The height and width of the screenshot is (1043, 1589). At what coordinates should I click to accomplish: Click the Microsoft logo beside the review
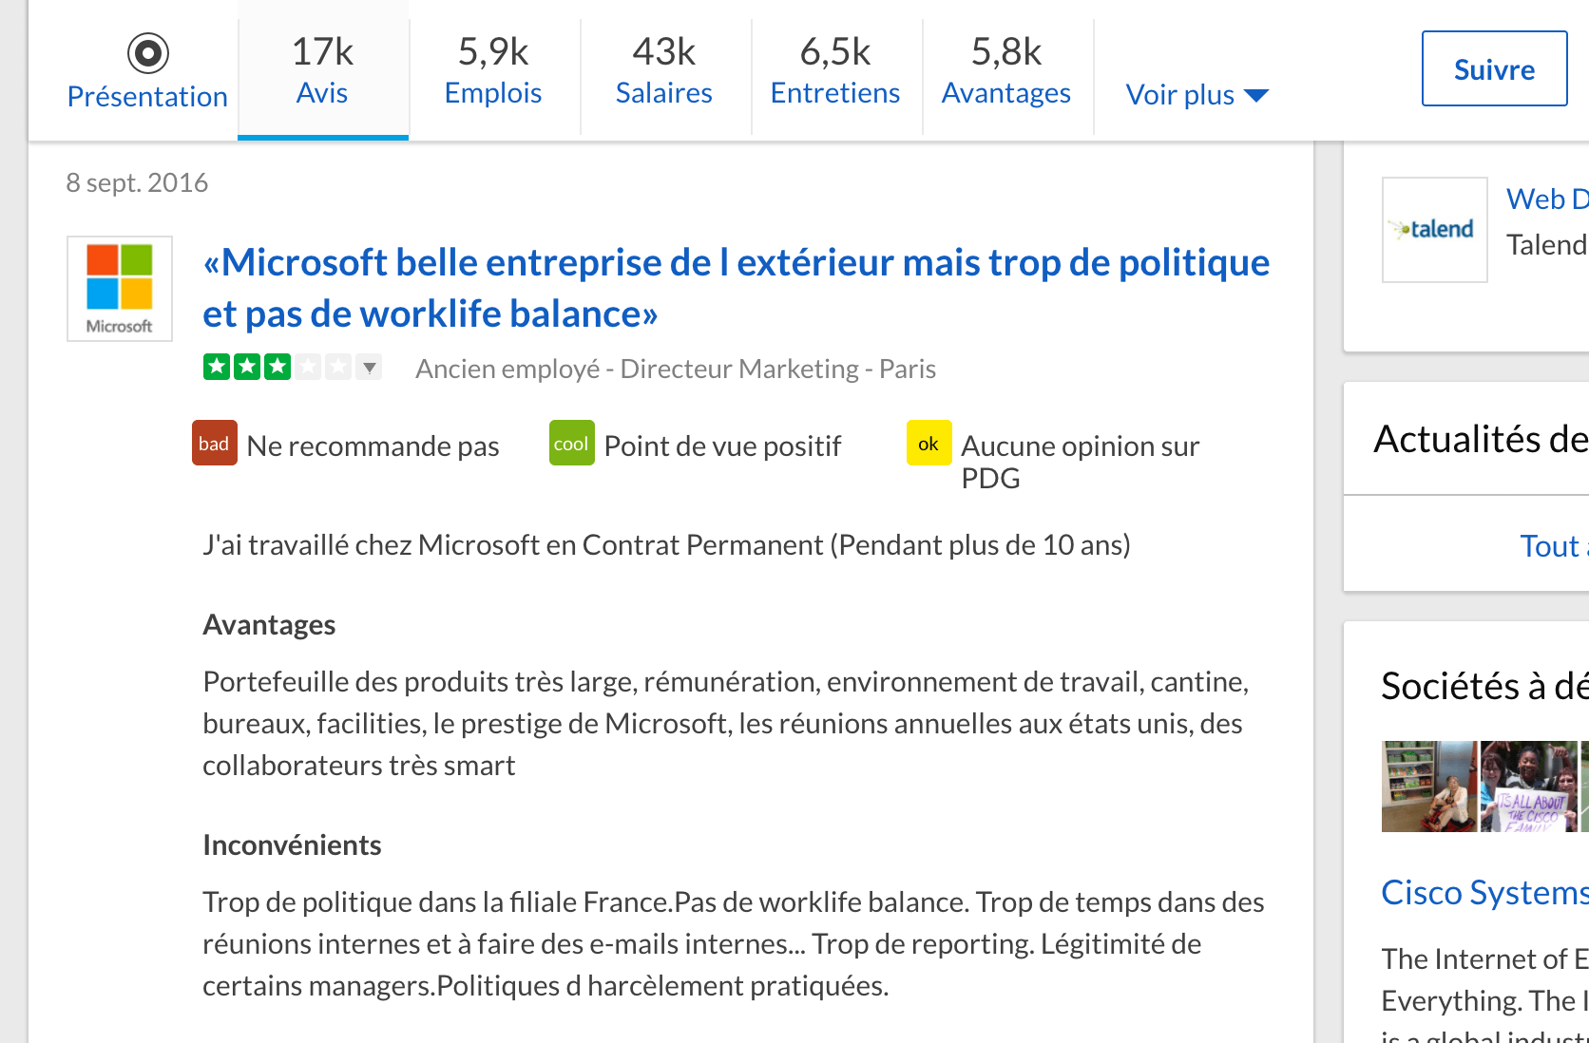tap(120, 289)
